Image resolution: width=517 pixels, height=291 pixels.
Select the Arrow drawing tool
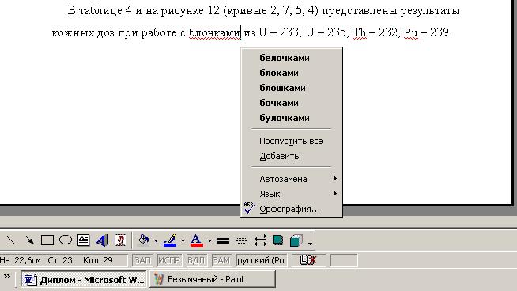pyautogui.click(x=29, y=240)
